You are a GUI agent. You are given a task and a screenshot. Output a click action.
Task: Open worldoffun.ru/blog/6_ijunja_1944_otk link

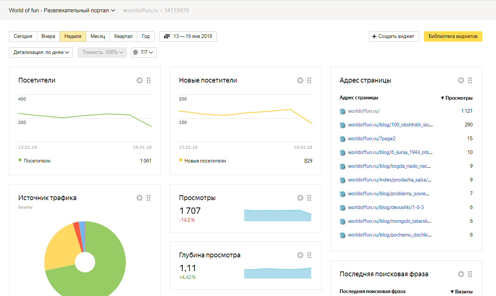(x=390, y=152)
